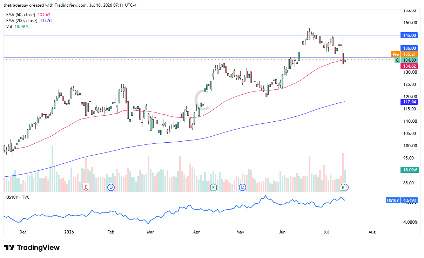Click the 18.09M volume axis label
Image resolution: width=424 pixels, height=258 pixels.
[x=409, y=170]
